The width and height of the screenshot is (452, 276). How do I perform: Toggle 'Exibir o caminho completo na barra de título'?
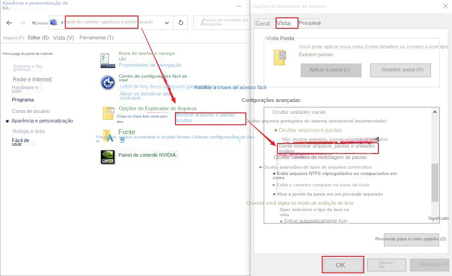pyautogui.click(x=274, y=185)
